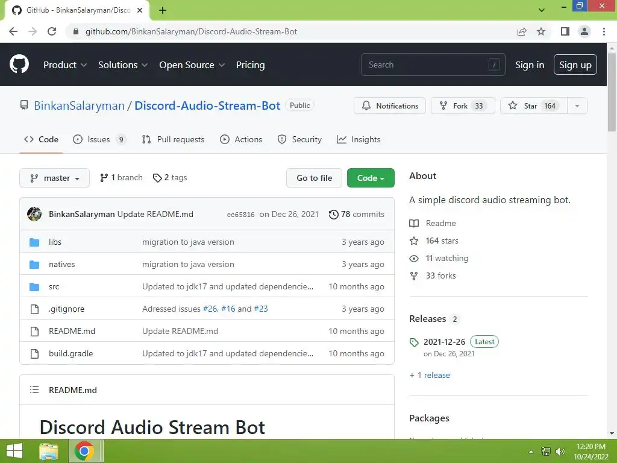617x463 pixels.
Task: Open the Pricing page
Action: (x=250, y=65)
